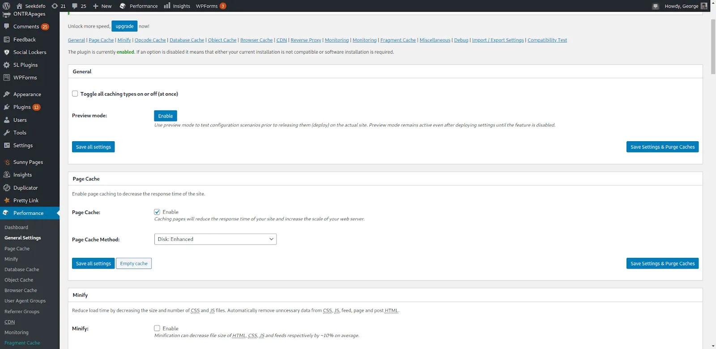Click Save Settings & Purge Caches in Page Cache
This screenshot has width=716, height=349.
[x=662, y=264]
